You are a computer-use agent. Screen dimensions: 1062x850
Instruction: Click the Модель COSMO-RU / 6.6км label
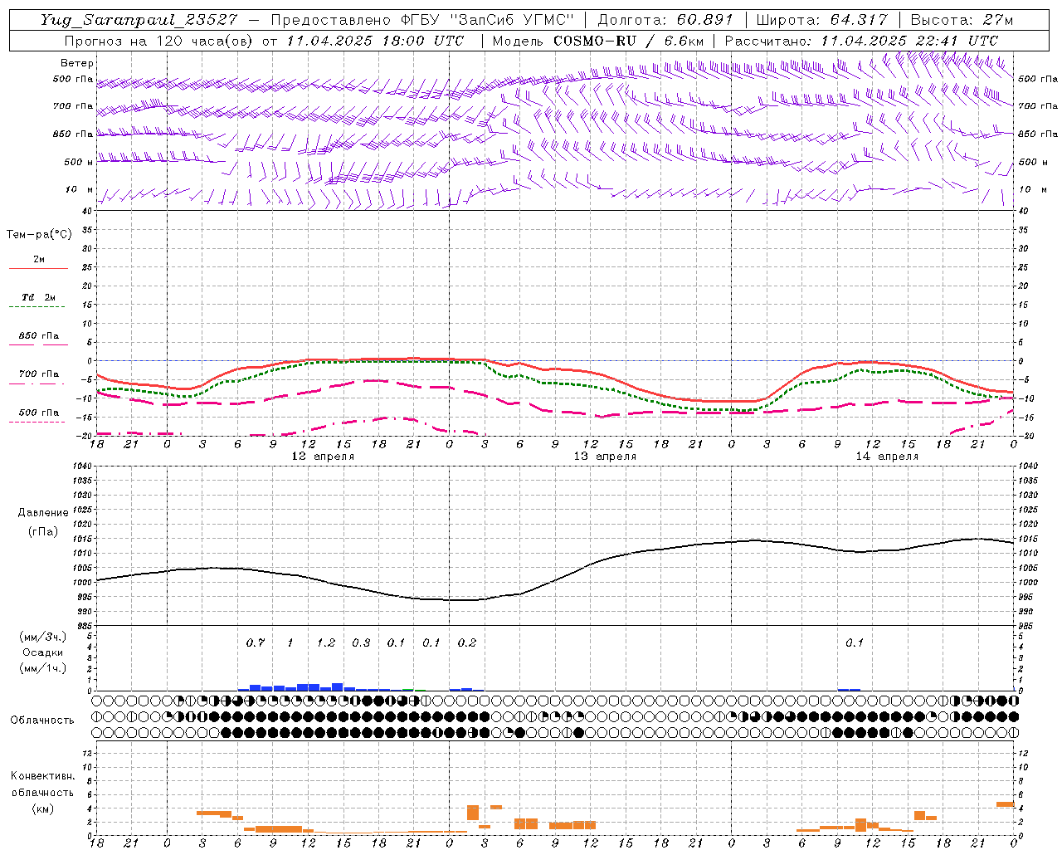coord(597,41)
